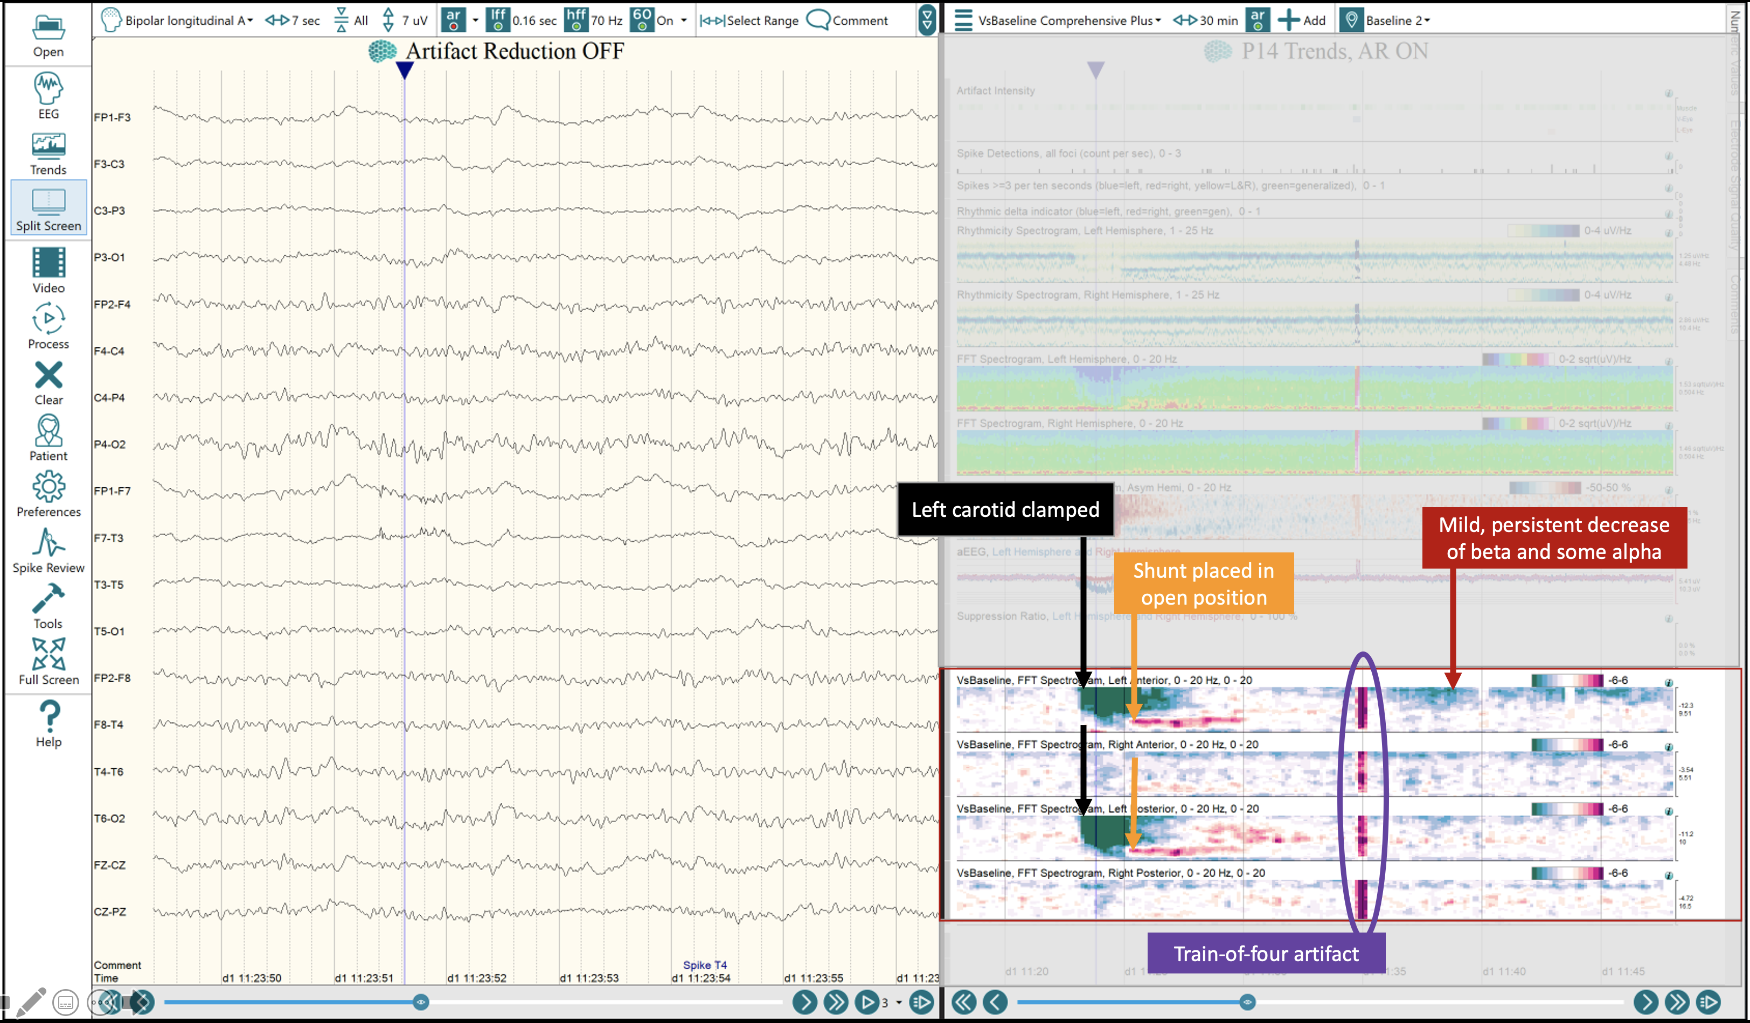
Task: Step EEG forward one page
Action: tap(804, 1002)
